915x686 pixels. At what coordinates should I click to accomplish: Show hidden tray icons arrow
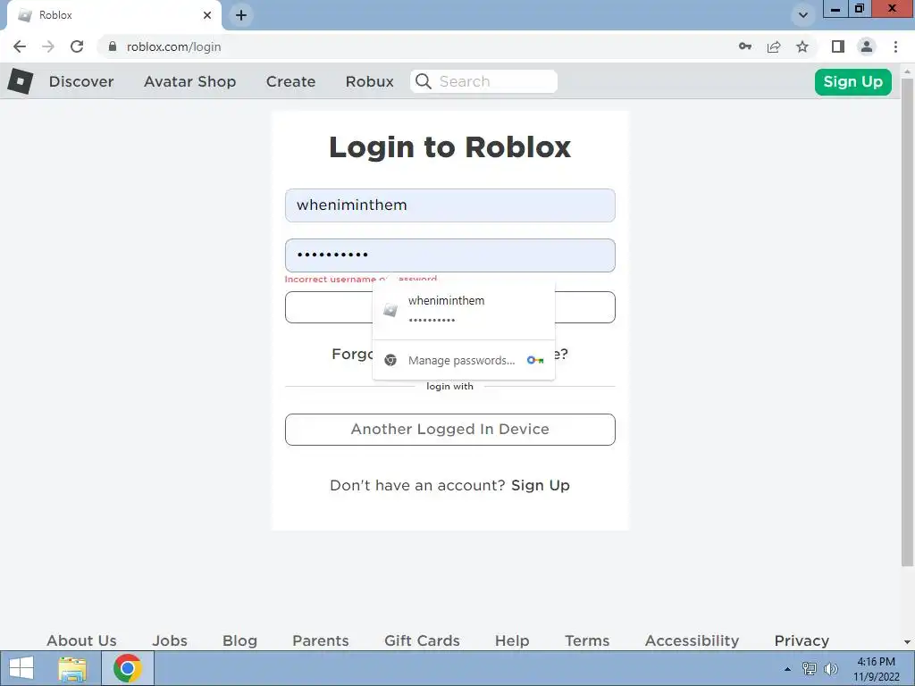pos(787,669)
